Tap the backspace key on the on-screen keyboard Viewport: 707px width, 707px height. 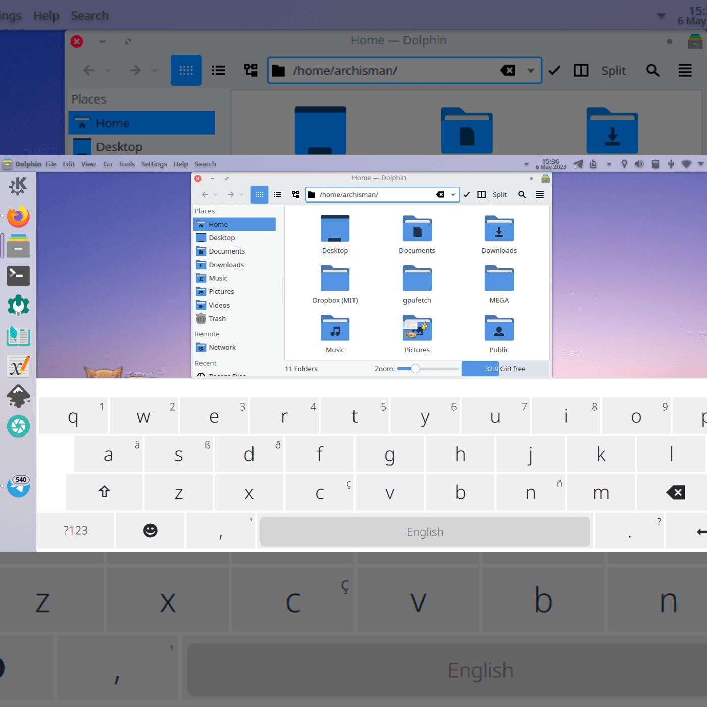point(676,492)
